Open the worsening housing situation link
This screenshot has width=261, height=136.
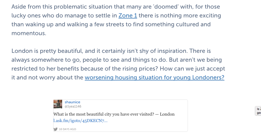click(x=154, y=78)
